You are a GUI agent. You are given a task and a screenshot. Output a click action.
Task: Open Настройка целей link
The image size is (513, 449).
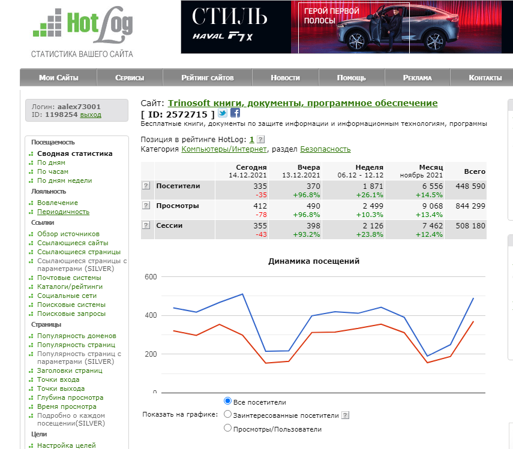pos(67,445)
